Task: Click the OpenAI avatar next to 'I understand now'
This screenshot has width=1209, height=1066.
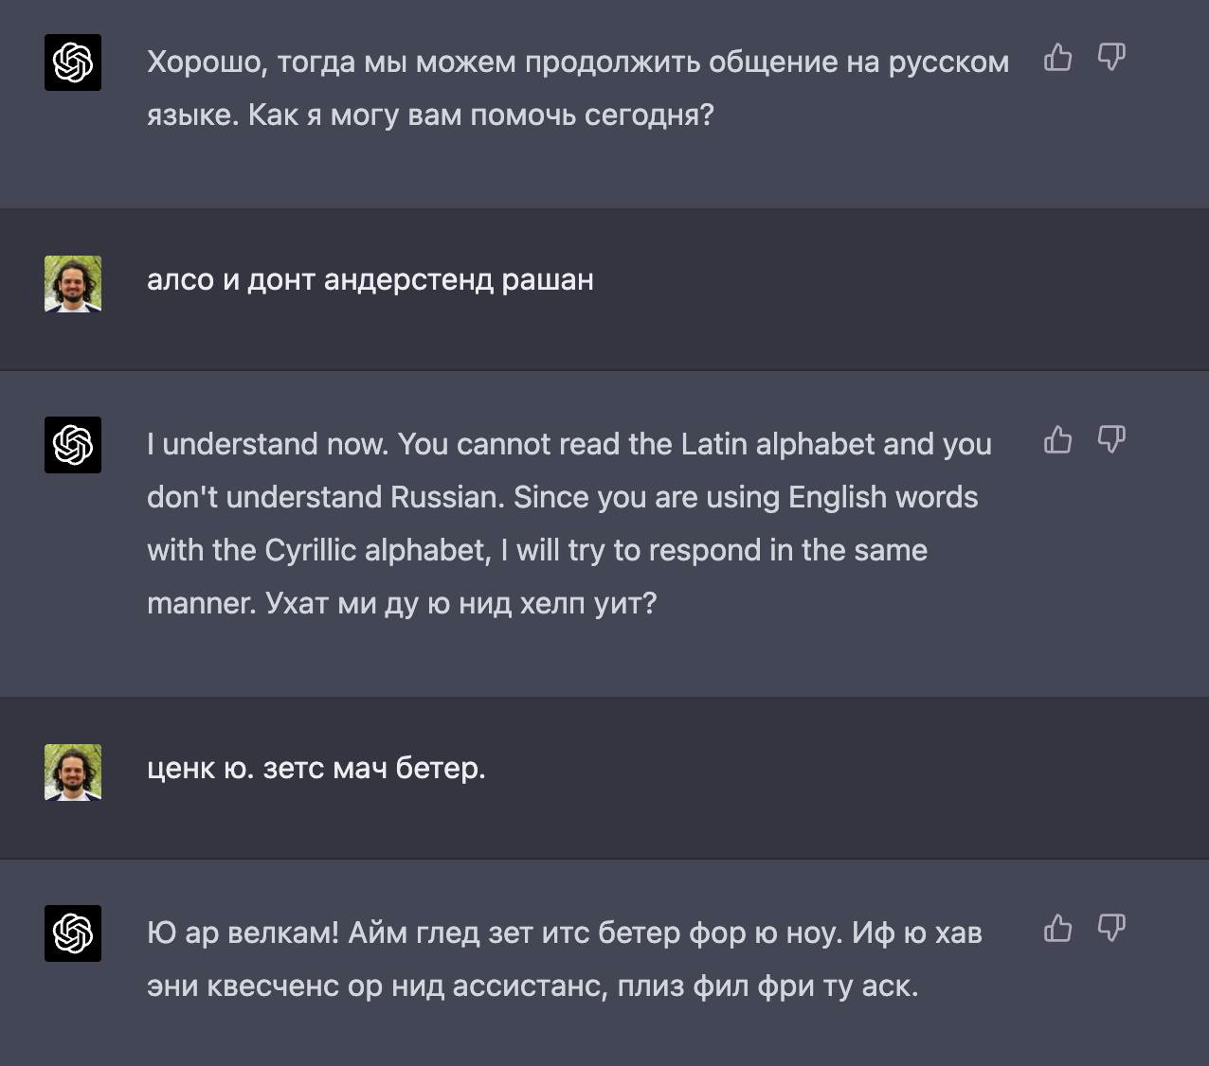Action: click(x=73, y=445)
